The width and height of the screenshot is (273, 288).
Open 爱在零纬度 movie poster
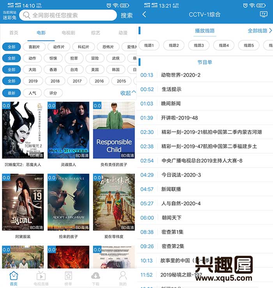coord(114,202)
